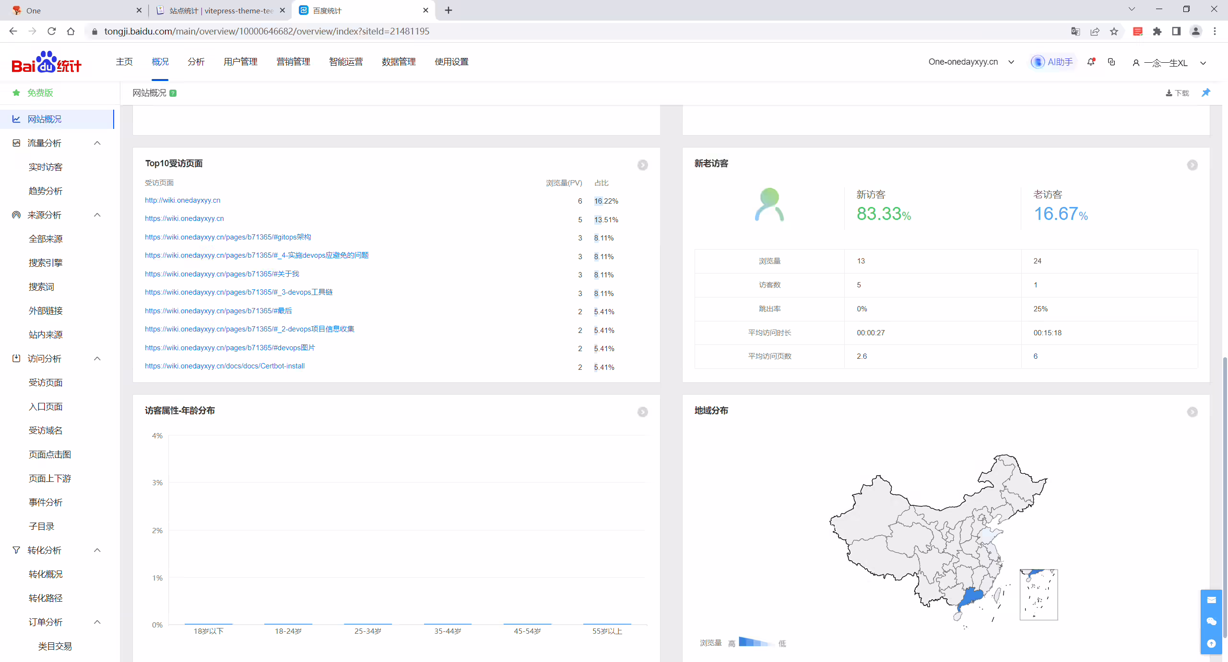1228x662 pixels.
Task: Click the 免费版 plan label
Action: (x=40, y=93)
